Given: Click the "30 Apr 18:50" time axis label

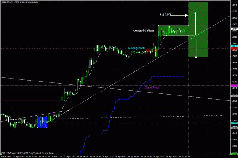Looking at the screenshot, I should click(171, 156).
